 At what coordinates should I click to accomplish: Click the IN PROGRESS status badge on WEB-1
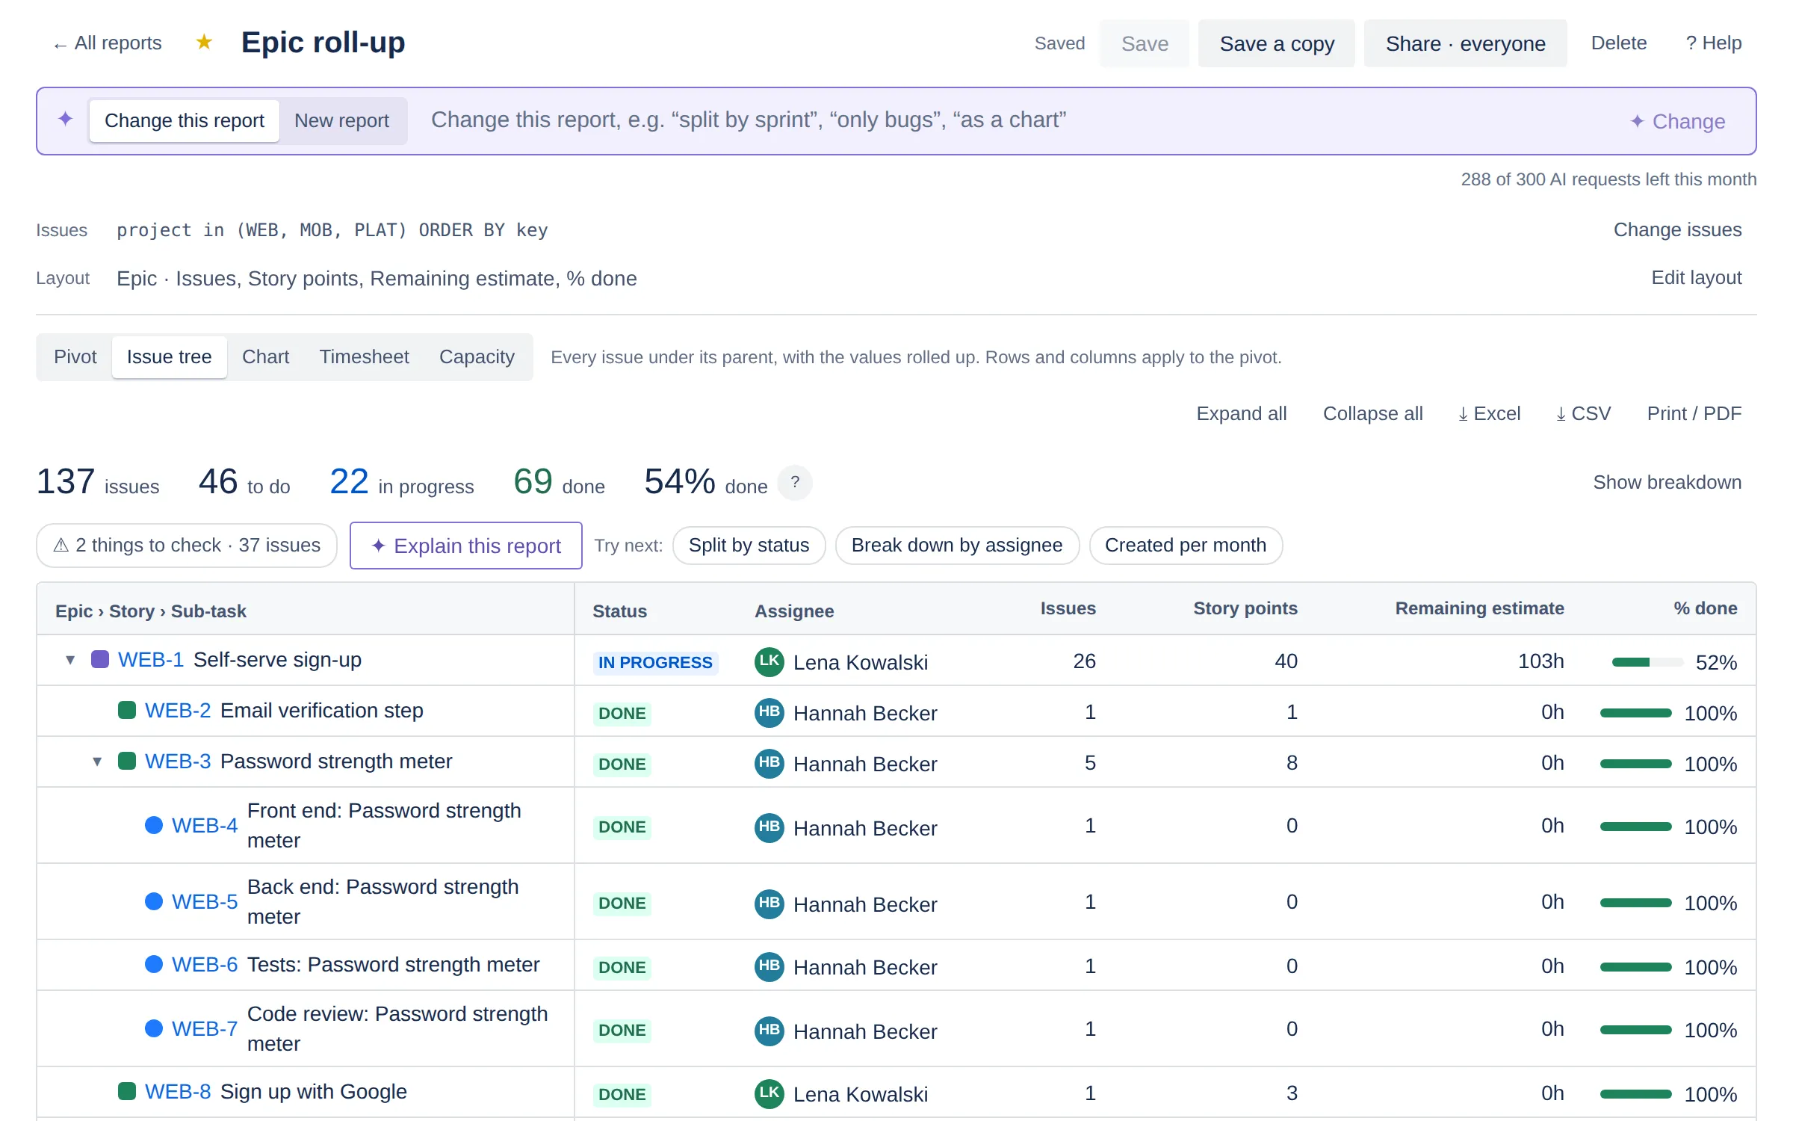[655, 663]
